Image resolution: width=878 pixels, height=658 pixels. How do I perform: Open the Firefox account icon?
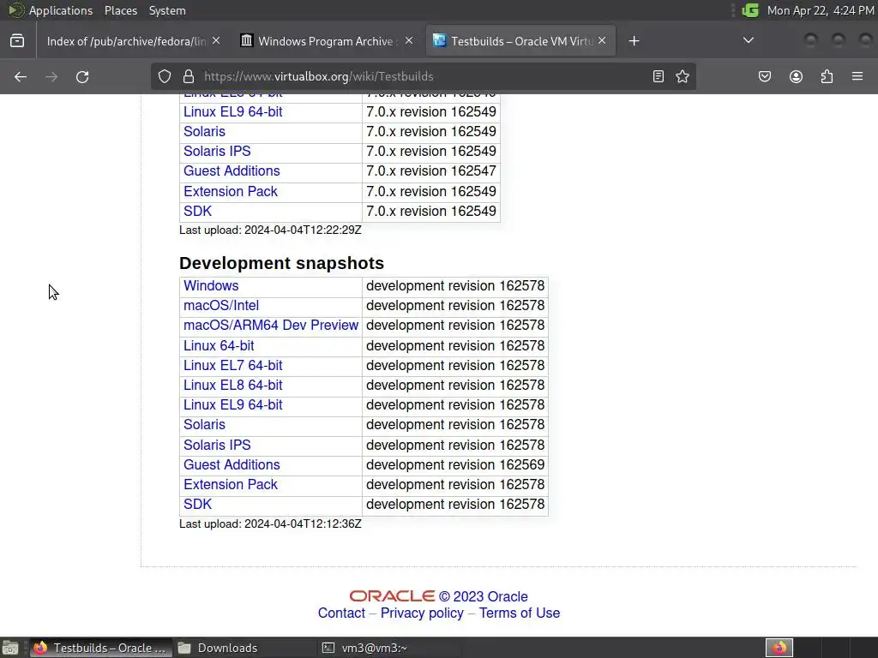coord(796,76)
